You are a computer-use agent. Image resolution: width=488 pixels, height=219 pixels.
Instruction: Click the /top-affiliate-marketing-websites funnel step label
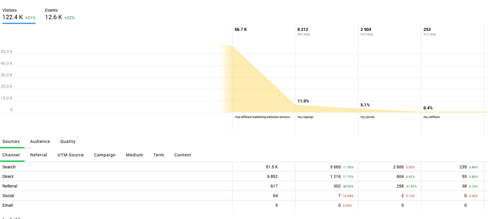[263, 117]
